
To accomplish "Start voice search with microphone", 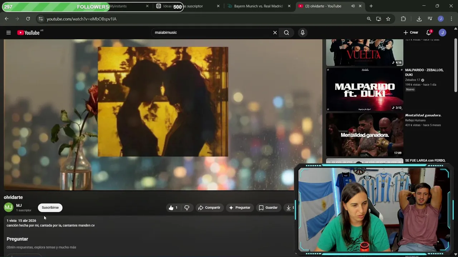I will [x=303, y=32].
